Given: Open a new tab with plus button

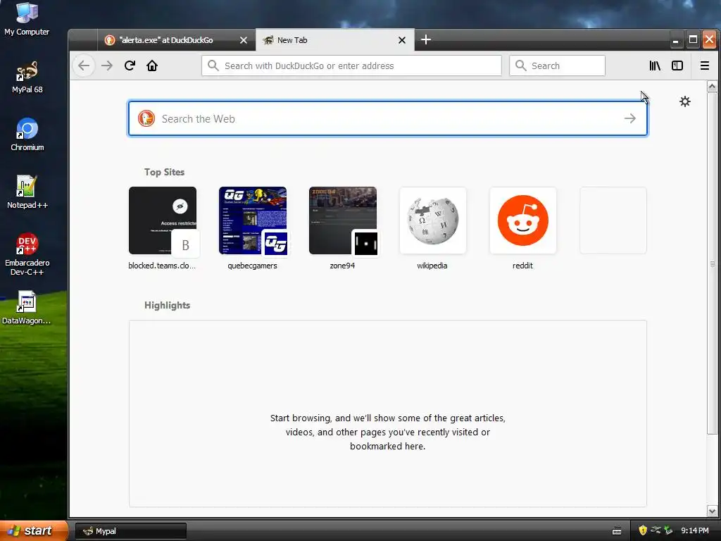Looking at the screenshot, I should (426, 40).
